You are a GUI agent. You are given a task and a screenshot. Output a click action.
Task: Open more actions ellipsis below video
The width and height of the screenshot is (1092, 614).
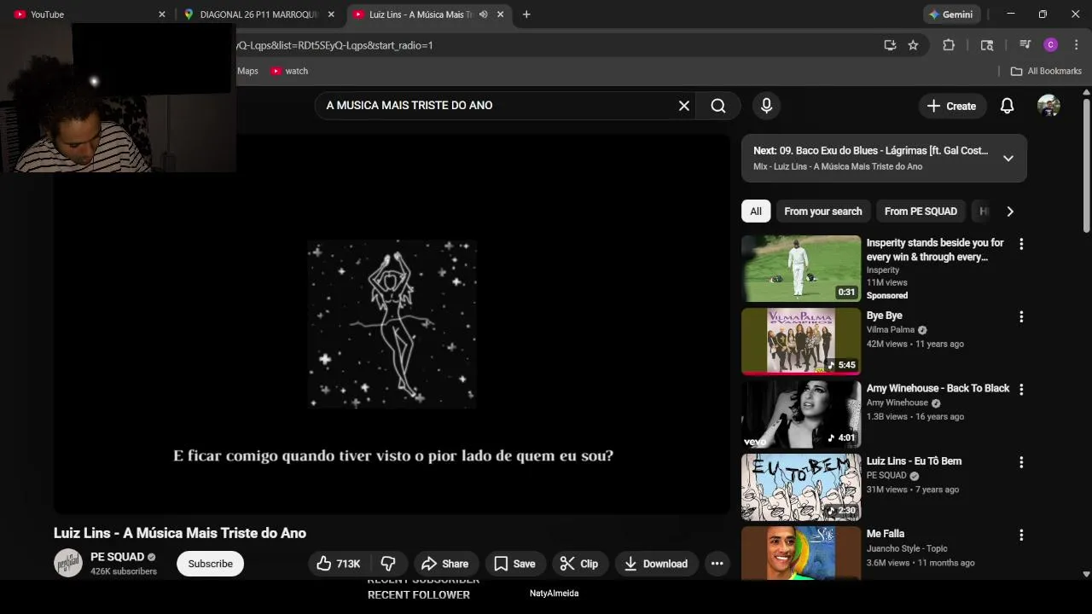[717, 564]
